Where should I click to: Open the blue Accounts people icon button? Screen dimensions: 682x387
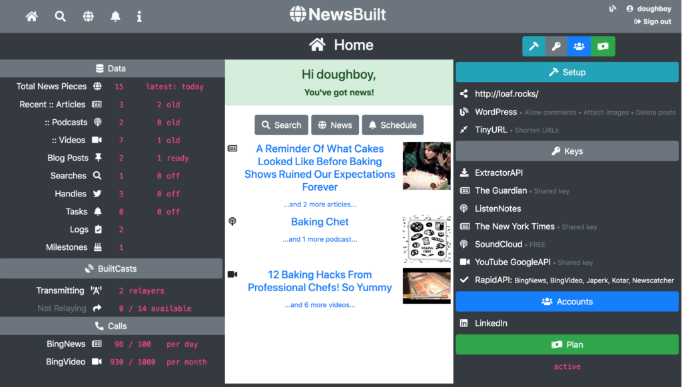click(x=579, y=46)
